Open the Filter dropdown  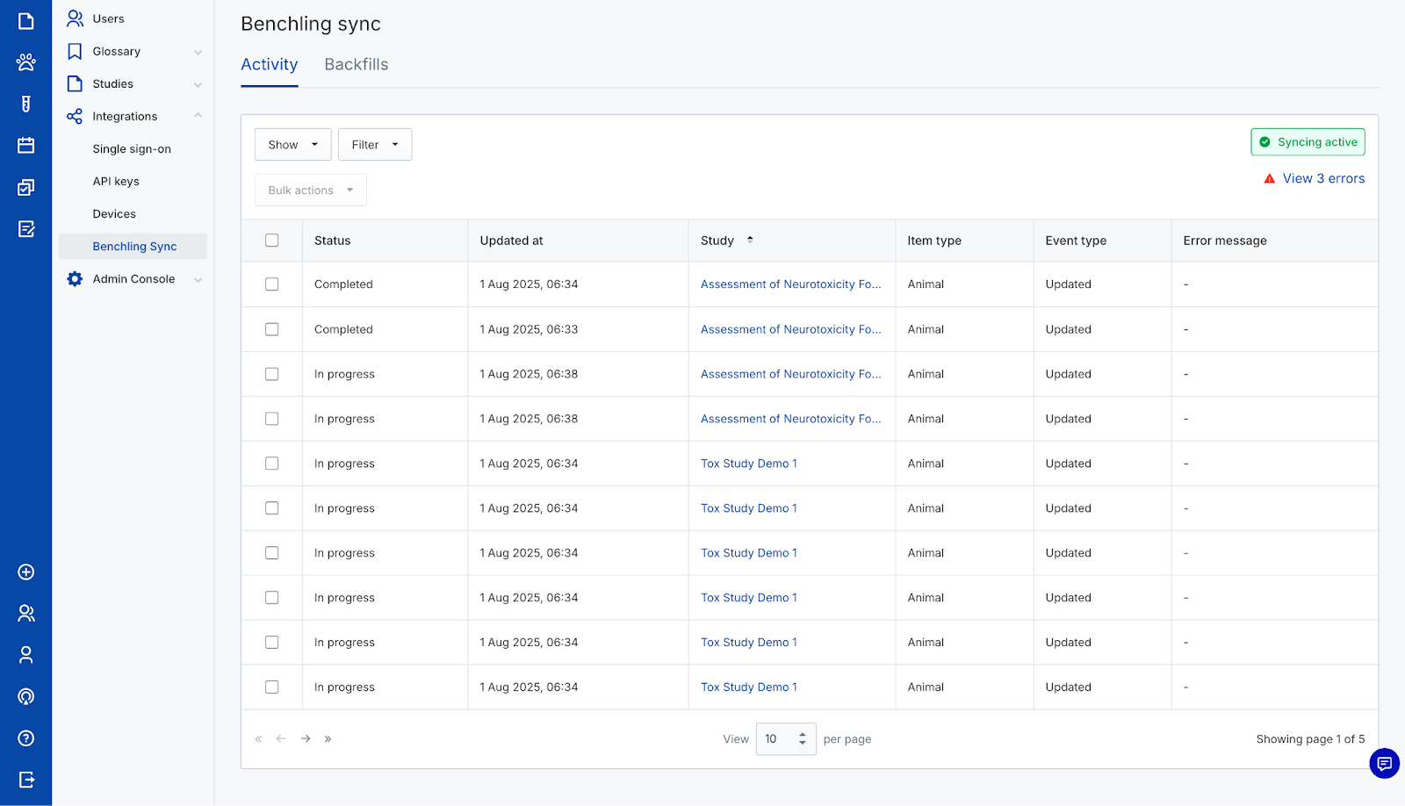pos(375,145)
